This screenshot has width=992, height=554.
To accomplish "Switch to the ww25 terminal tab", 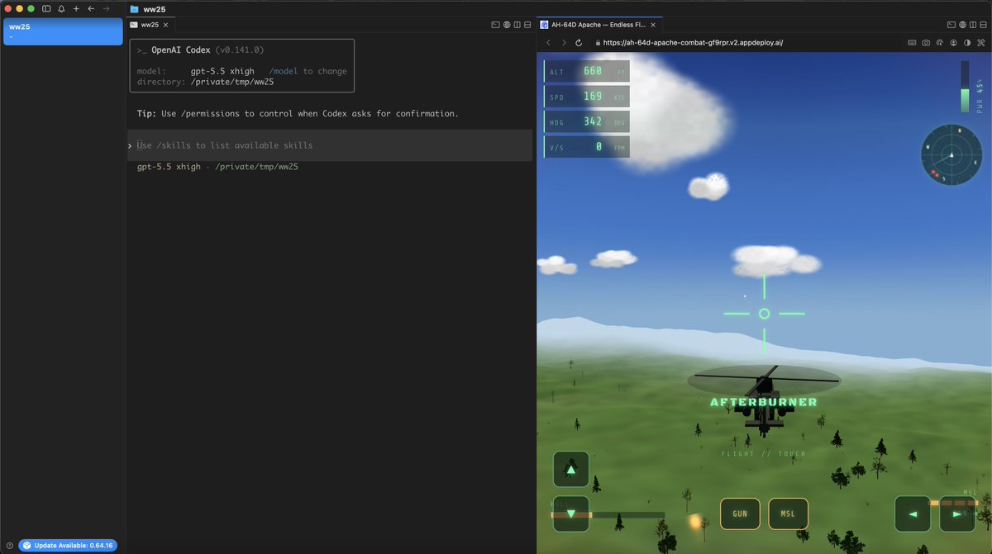I will pos(149,25).
